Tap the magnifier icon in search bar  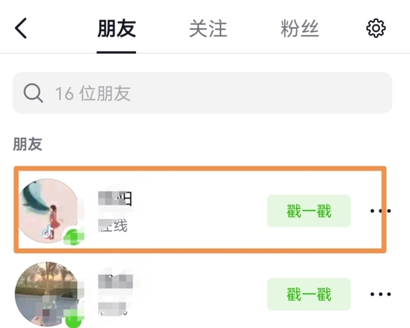coord(33,93)
